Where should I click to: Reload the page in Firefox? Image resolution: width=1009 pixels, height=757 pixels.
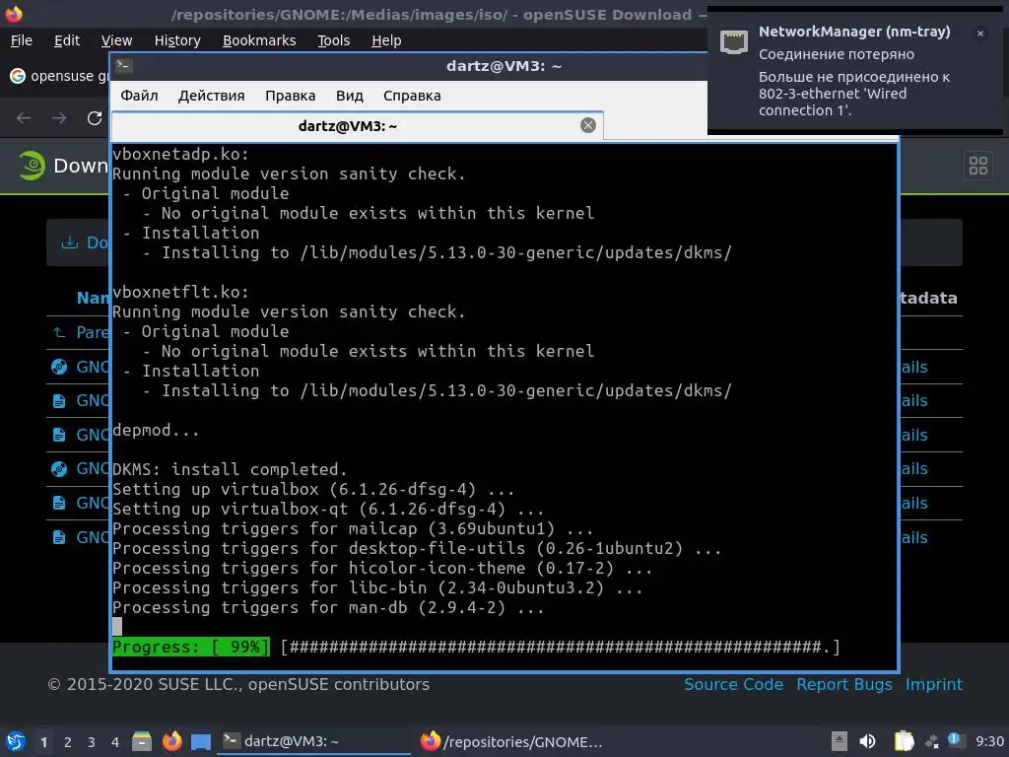coord(95,118)
